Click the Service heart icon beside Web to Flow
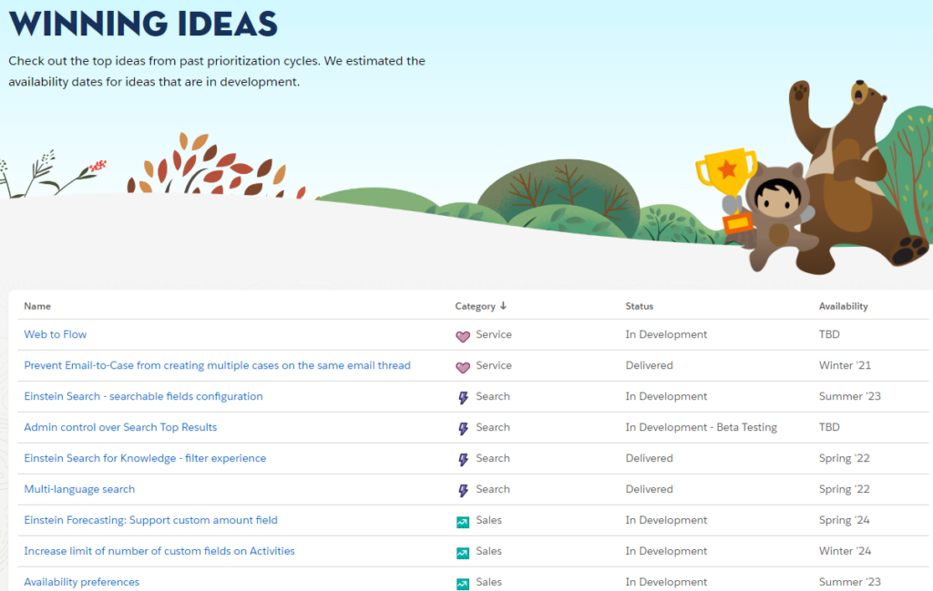 coord(463,334)
